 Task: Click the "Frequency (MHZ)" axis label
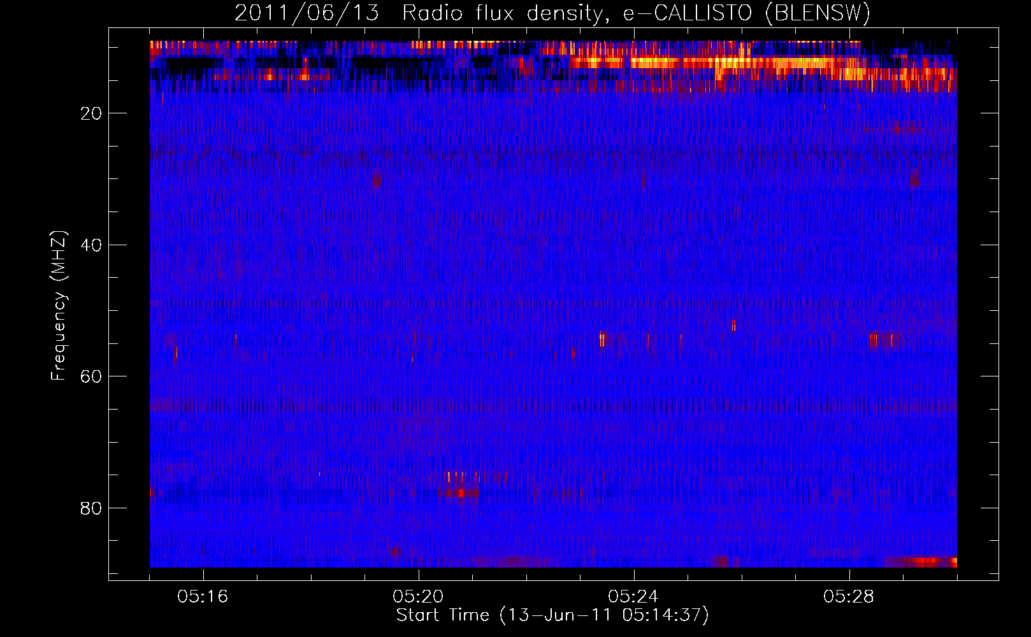[58, 306]
